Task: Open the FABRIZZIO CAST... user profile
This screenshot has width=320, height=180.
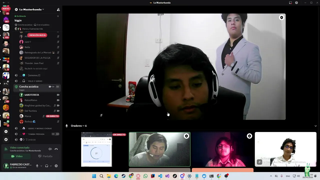Action: [17, 166]
